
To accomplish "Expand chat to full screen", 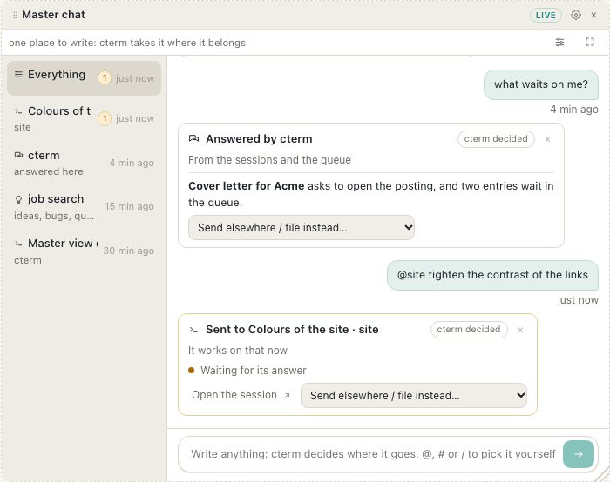I will pyautogui.click(x=590, y=43).
